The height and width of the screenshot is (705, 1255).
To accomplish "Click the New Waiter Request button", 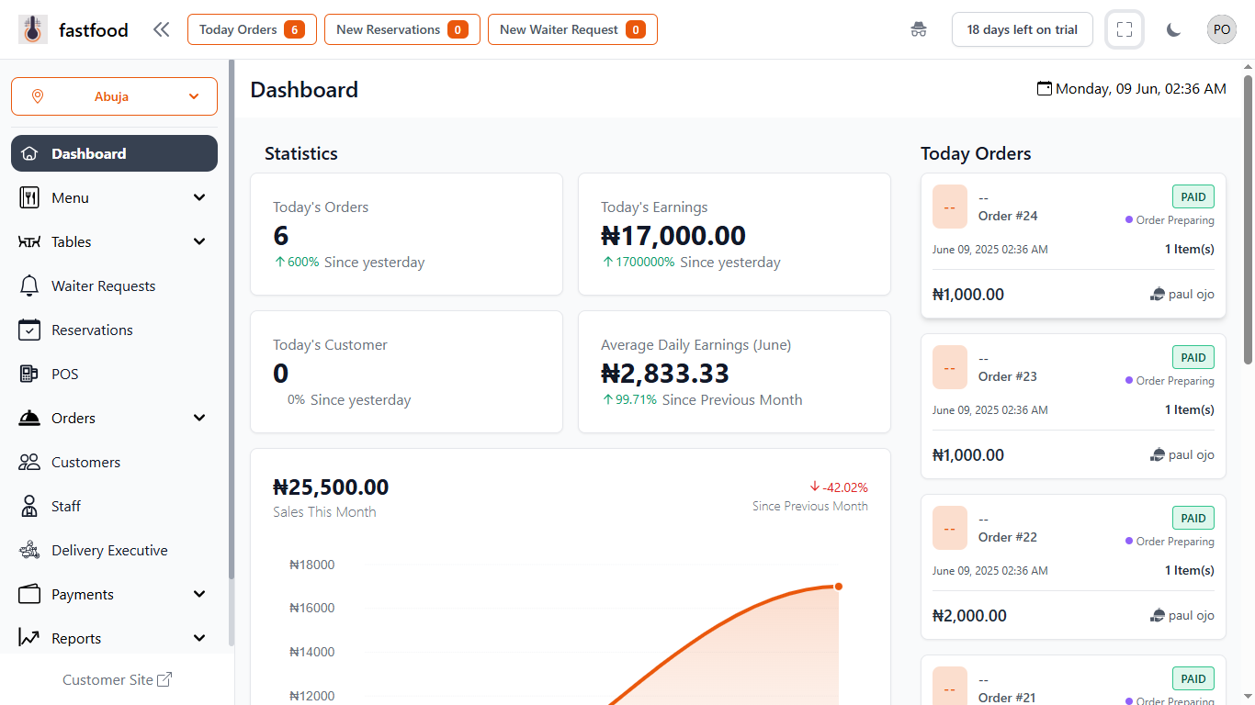I will (571, 29).
